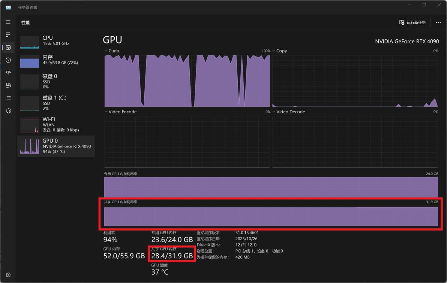Select 磁盘 1 (C:) entry
This screenshot has width=447, height=283.
[x=56, y=103]
